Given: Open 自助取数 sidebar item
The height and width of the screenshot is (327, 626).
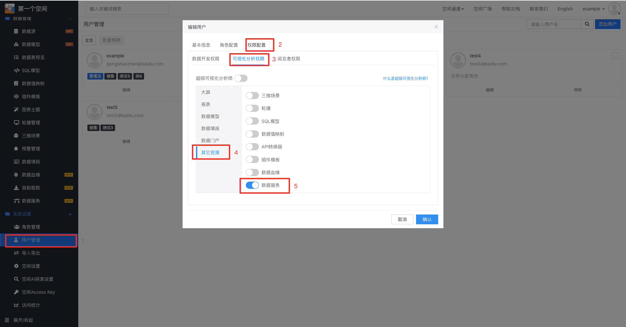Looking at the screenshot, I should coord(31,188).
